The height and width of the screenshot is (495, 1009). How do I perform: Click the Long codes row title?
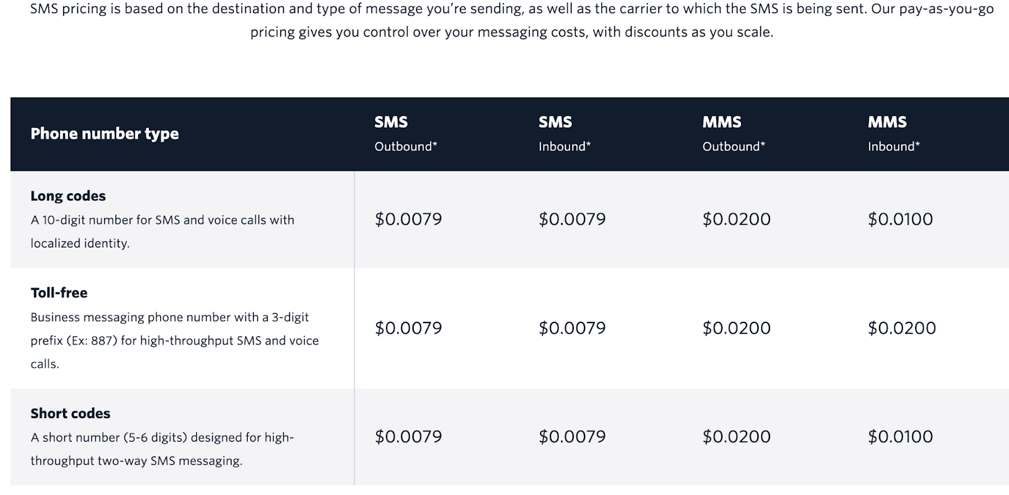(68, 196)
